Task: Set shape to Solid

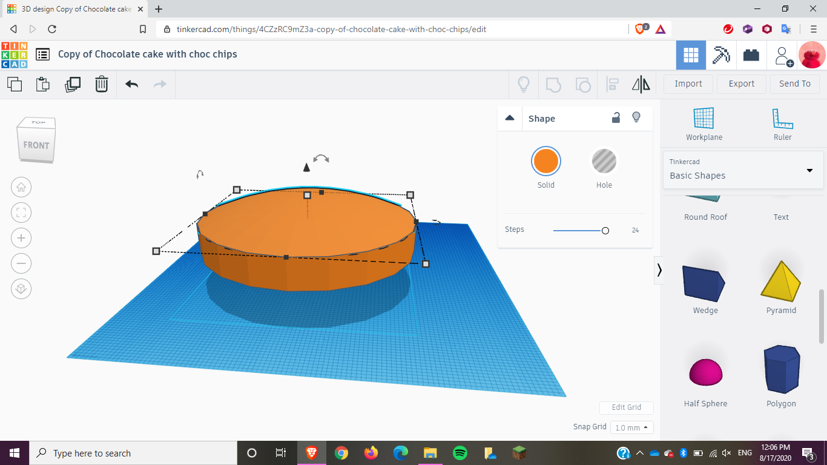Action: [546, 162]
